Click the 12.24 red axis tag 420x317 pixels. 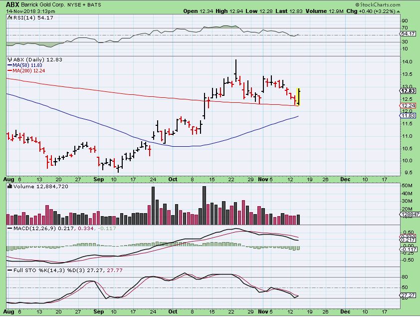pyautogui.click(x=408, y=106)
